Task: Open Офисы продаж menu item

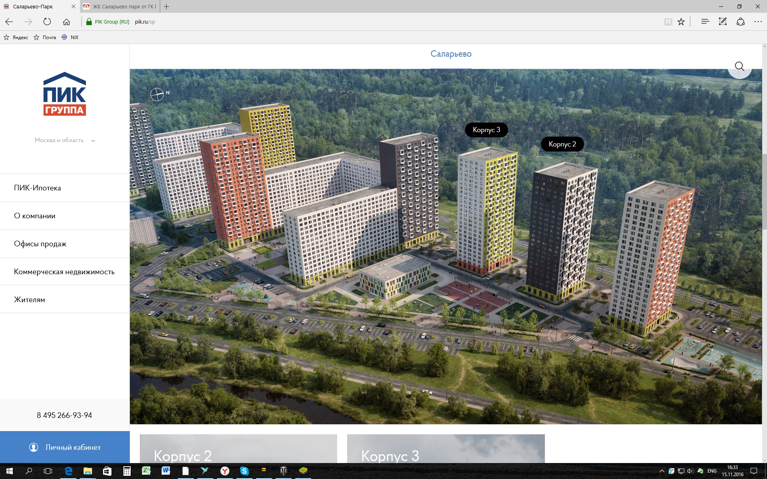Action: tap(40, 244)
